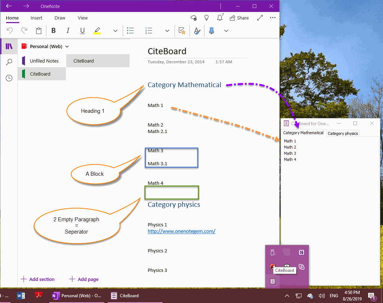Open the three-dot more options menu
This screenshot has width=383, height=303.
[x=273, y=18]
